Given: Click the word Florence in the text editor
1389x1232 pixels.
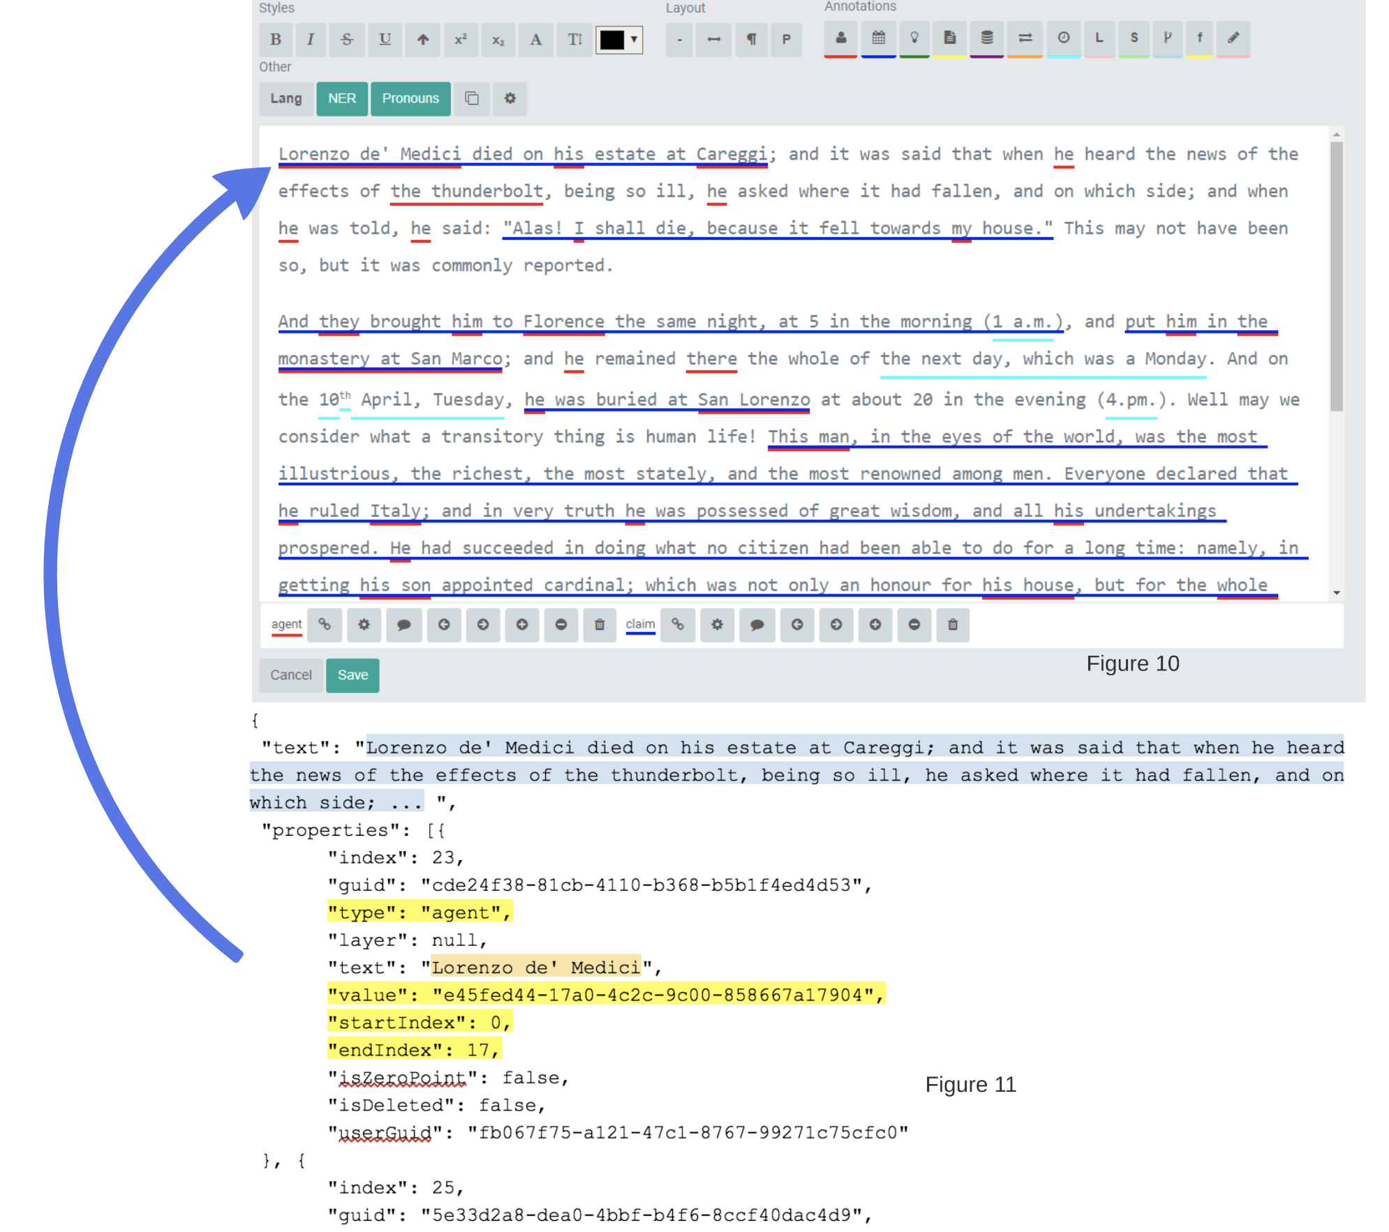Looking at the screenshot, I should point(563,322).
